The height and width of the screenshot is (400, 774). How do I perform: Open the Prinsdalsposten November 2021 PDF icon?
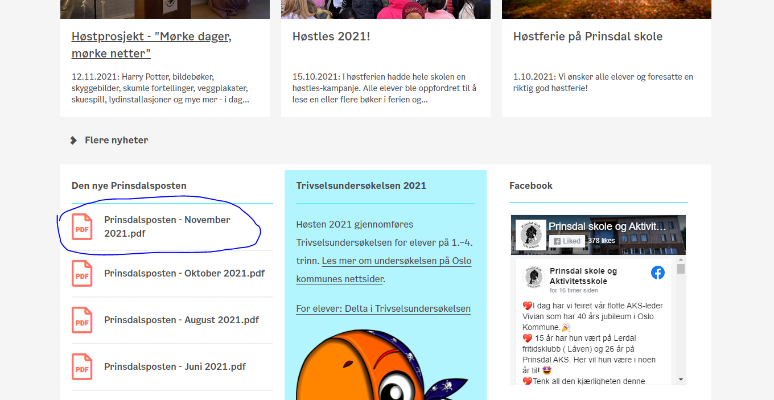pos(82,227)
